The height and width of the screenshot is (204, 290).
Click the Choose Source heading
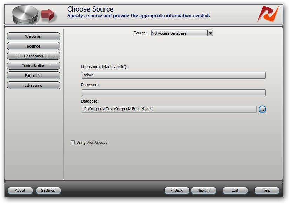coord(90,9)
